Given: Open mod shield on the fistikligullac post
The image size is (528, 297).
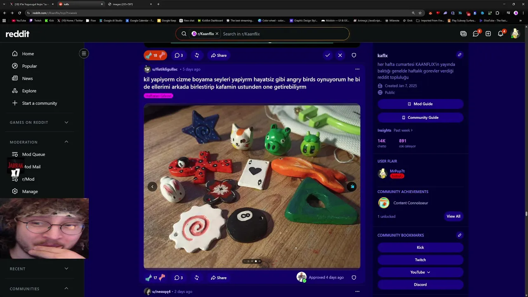Looking at the screenshot, I should 354,278.
